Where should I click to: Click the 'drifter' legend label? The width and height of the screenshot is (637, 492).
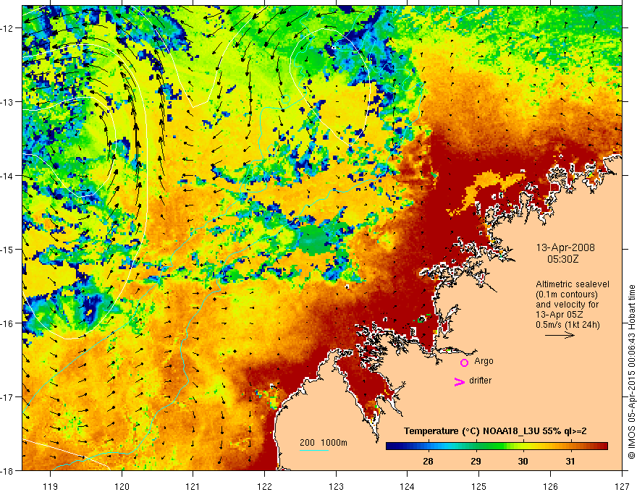pos(480,381)
